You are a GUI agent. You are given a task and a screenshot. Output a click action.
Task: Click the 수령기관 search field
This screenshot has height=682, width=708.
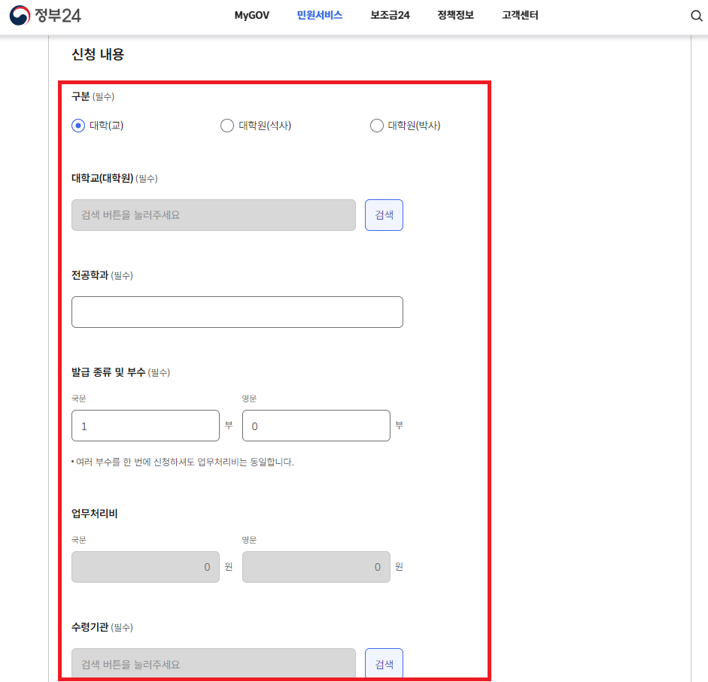pyautogui.click(x=214, y=663)
